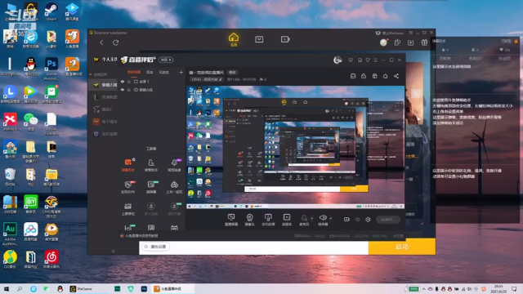Image resolution: width=523 pixels, height=294 pixels.
Task: Open the Steam desktop shortcut
Action: [x=51, y=11]
